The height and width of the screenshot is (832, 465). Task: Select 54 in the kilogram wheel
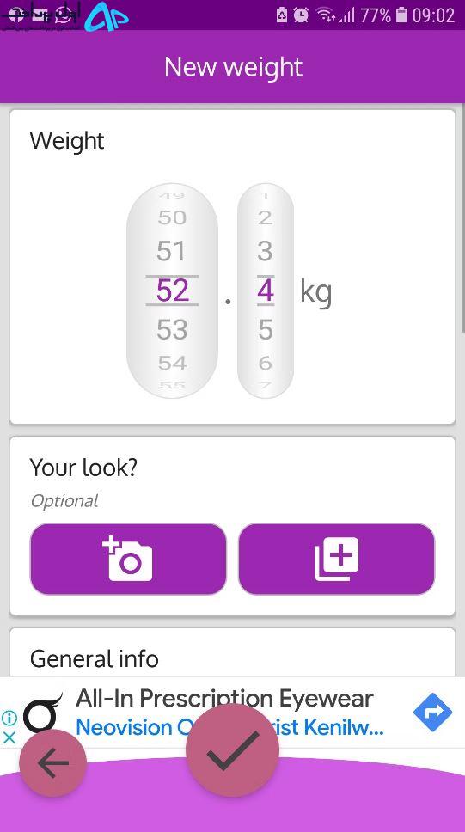[x=171, y=363]
